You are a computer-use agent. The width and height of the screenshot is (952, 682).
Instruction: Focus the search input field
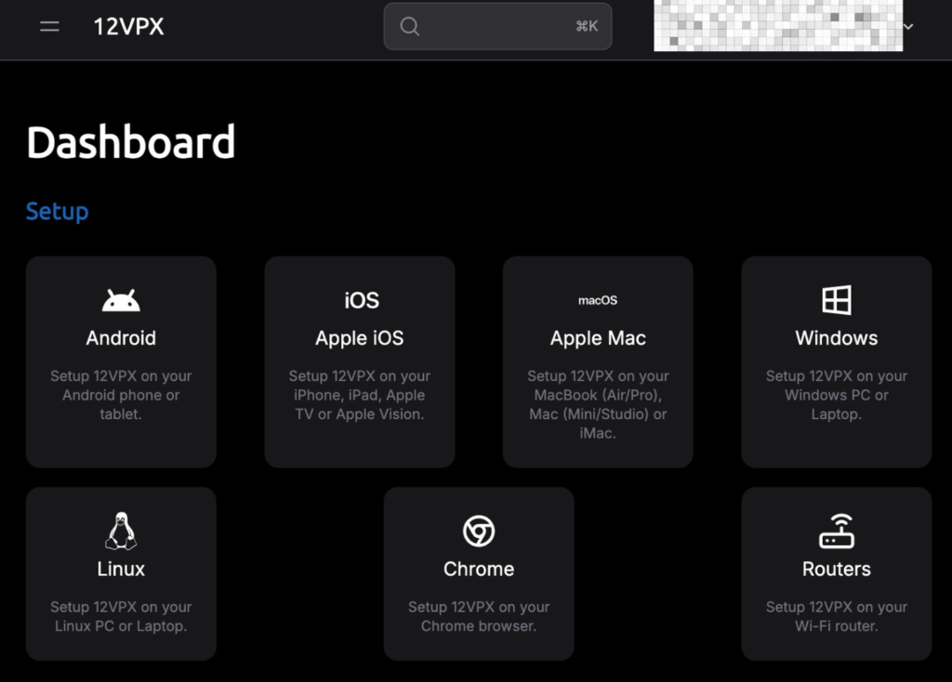click(x=493, y=26)
